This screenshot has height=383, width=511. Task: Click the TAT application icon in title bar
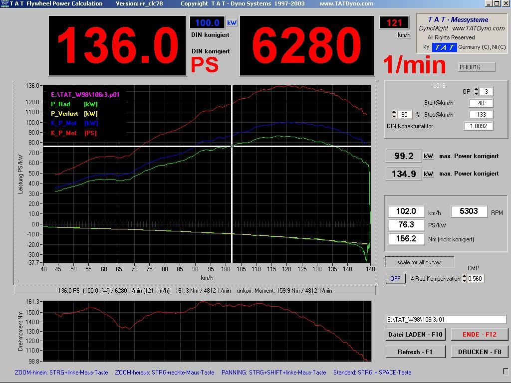click(x=4, y=3)
